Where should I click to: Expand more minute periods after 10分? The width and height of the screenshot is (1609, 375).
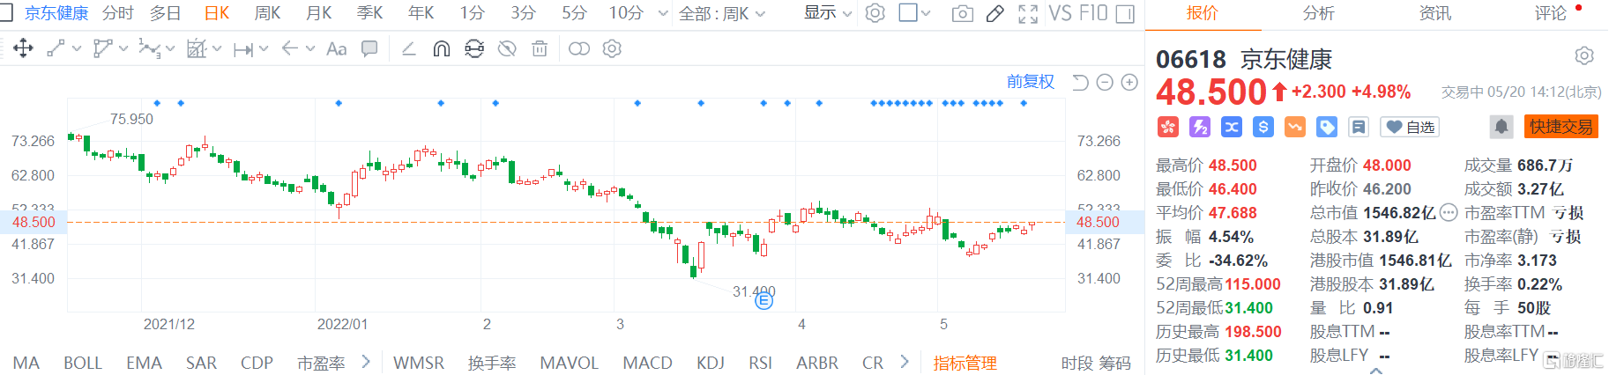663,13
